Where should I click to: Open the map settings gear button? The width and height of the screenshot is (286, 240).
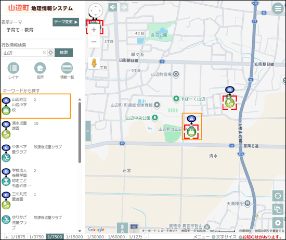point(278,223)
